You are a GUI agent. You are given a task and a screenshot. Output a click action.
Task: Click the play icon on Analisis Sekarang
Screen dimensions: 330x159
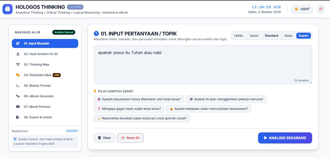[265, 138]
